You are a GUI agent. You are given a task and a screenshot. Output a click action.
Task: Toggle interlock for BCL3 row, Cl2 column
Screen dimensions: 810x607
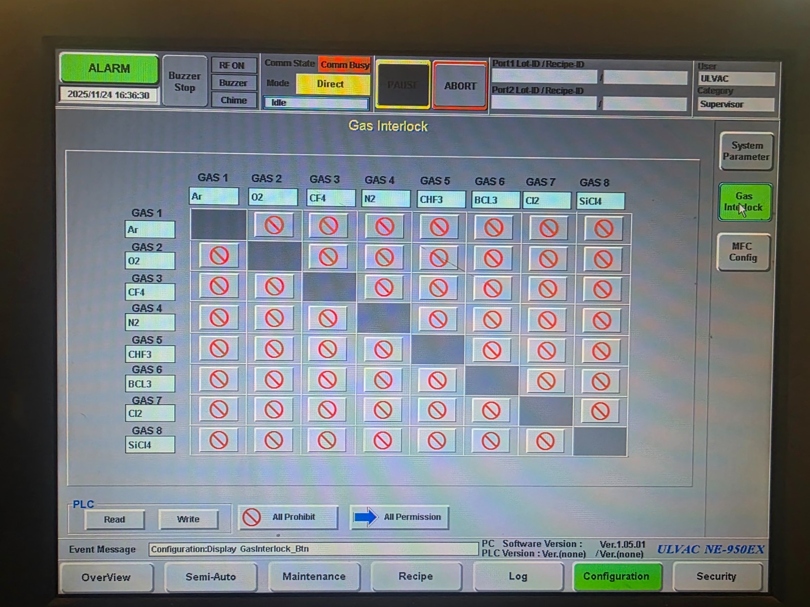(x=546, y=381)
